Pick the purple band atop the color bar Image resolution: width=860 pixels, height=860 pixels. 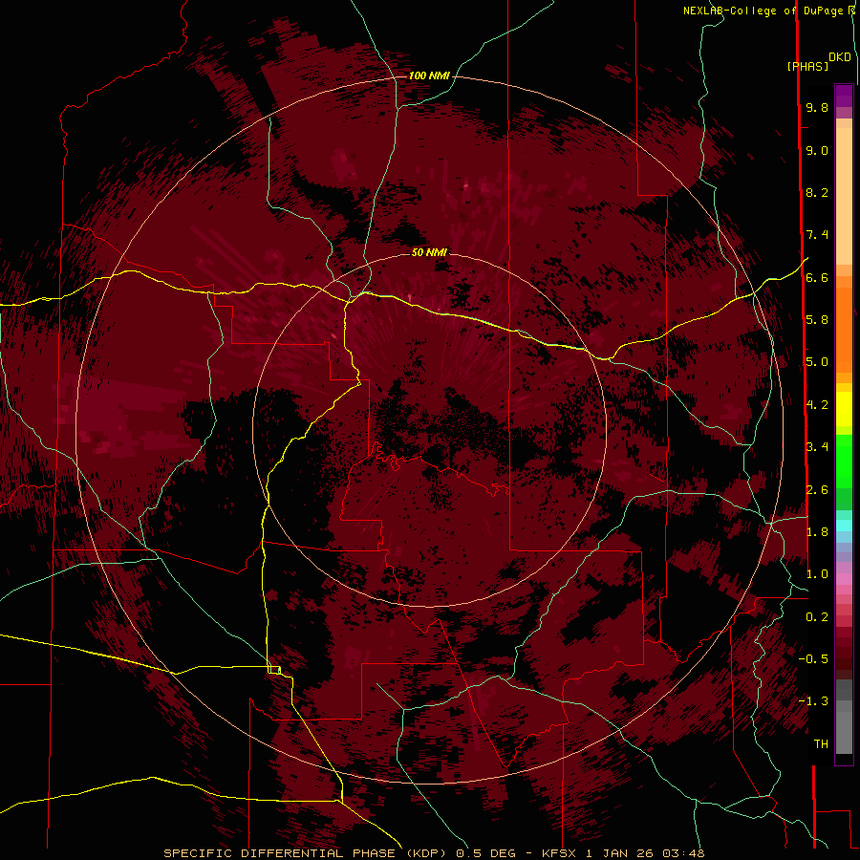coord(844,97)
